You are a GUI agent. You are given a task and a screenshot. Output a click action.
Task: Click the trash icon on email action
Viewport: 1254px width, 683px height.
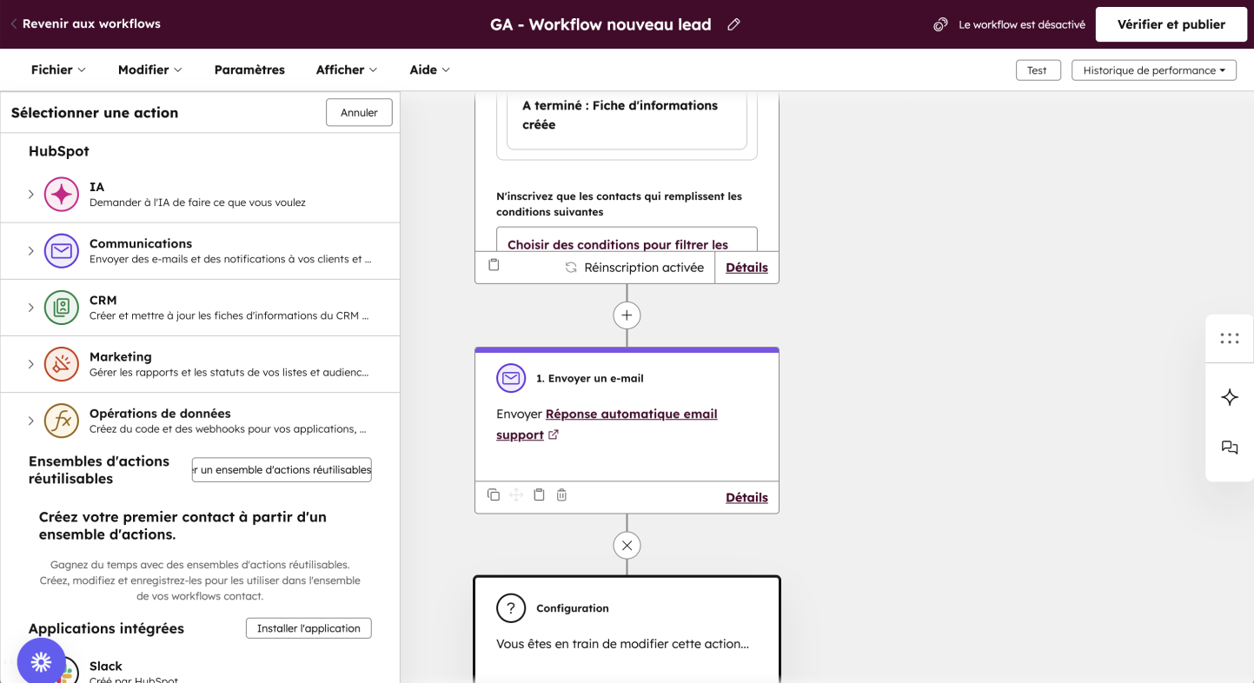[x=561, y=495]
